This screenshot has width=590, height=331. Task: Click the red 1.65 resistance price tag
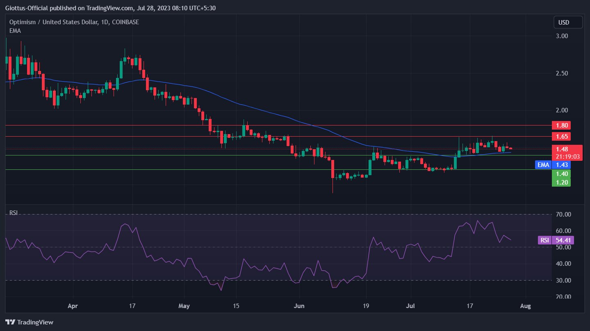561,136
